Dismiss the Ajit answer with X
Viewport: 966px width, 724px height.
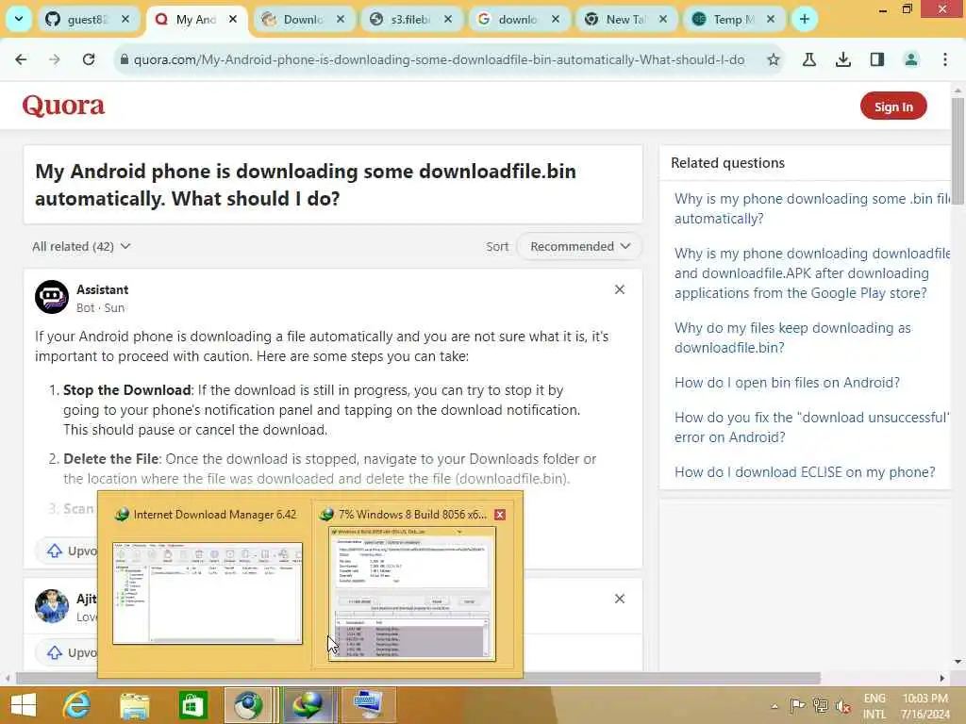click(620, 599)
